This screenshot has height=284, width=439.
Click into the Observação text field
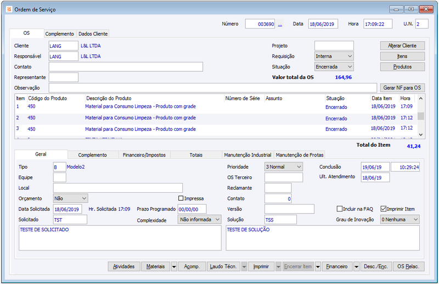[x=213, y=88]
